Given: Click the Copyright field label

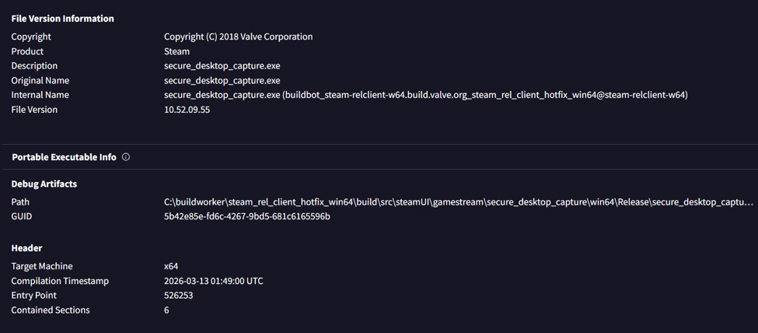Looking at the screenshot, I should click(x=31, y=37).
